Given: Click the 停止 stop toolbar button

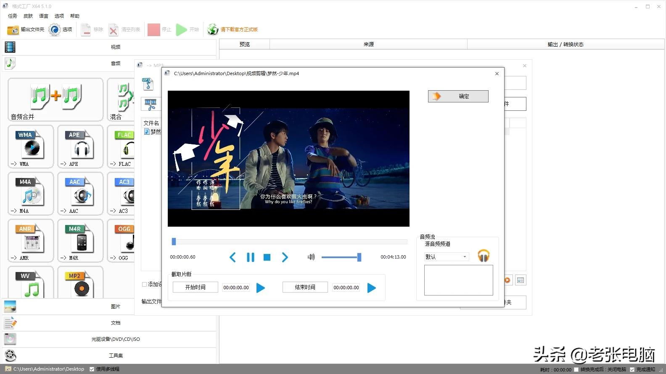Looking at the screenshot, I should click(160, 29).
